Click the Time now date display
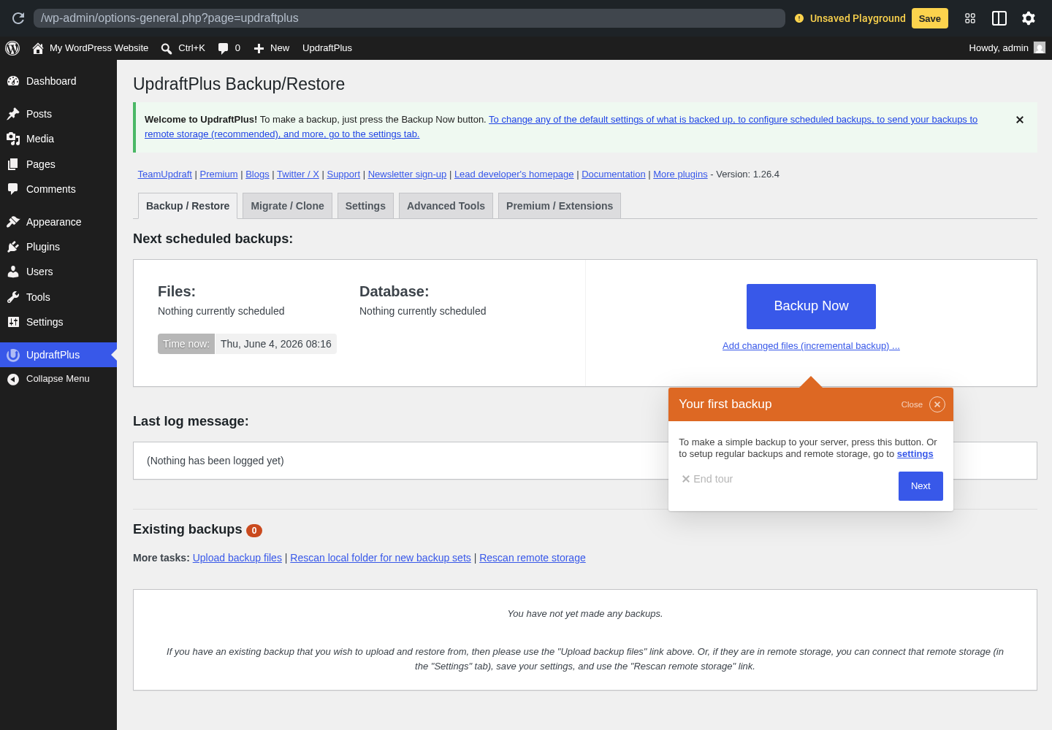Viewport: 1052px width, 730px height. [x=276, y=344]
